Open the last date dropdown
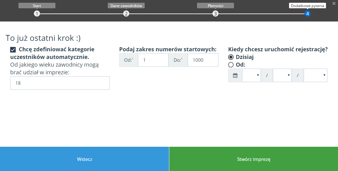The image size is (338, 171). pyautogui.click(x=316, y=76)
